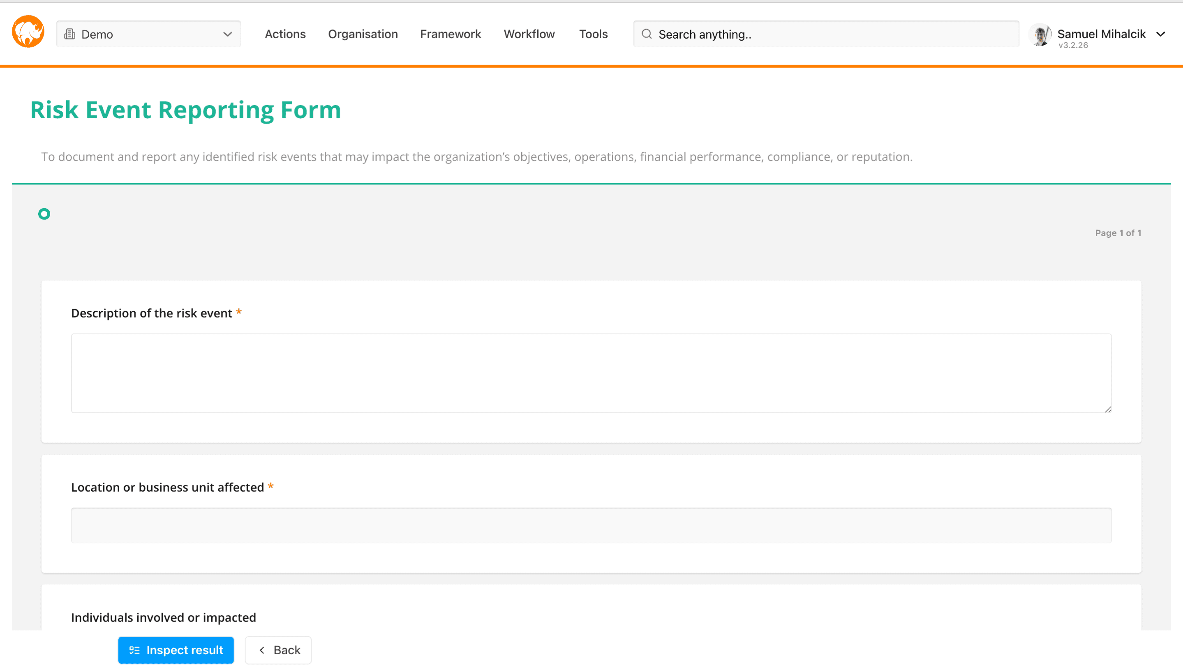1183x667 pixels.
Task: Click Samuel Mihalcik's avatar picture
Action: pos(1040,35)
